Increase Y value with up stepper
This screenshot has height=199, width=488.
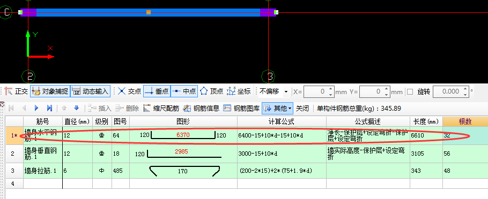[x=387, y=89]
